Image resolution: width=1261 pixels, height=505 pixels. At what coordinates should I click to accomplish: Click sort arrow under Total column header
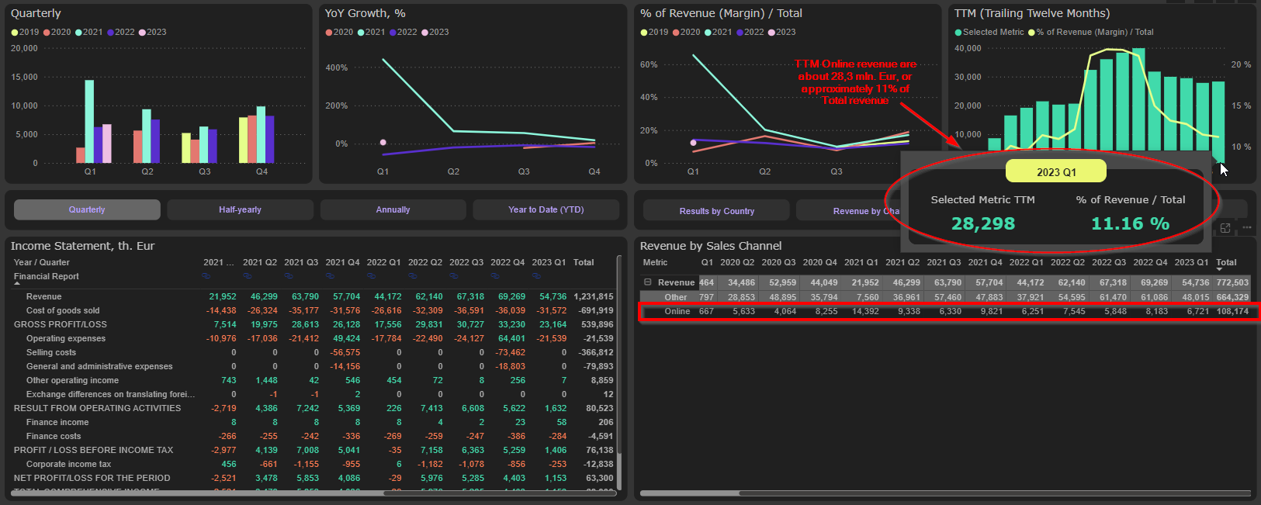click(x=1219, y=270)
